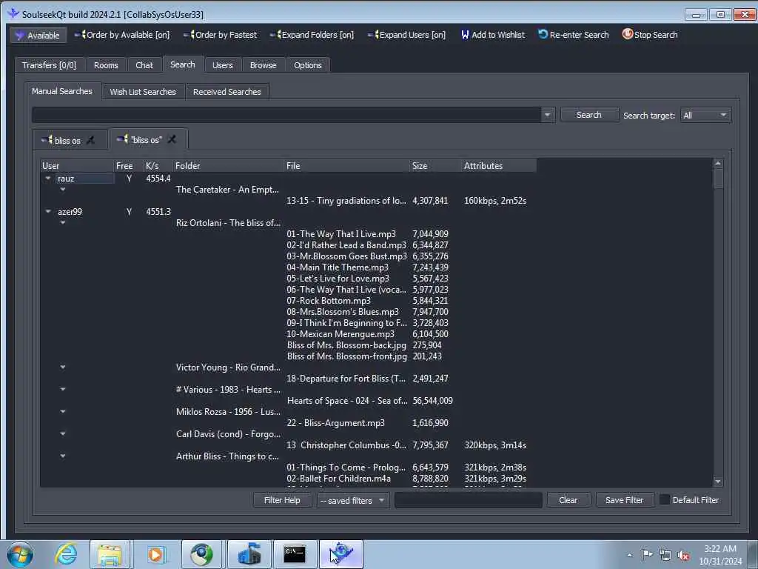
Task: Collapse the Riz Ortolani folder
Action: [x=63, y=222]
